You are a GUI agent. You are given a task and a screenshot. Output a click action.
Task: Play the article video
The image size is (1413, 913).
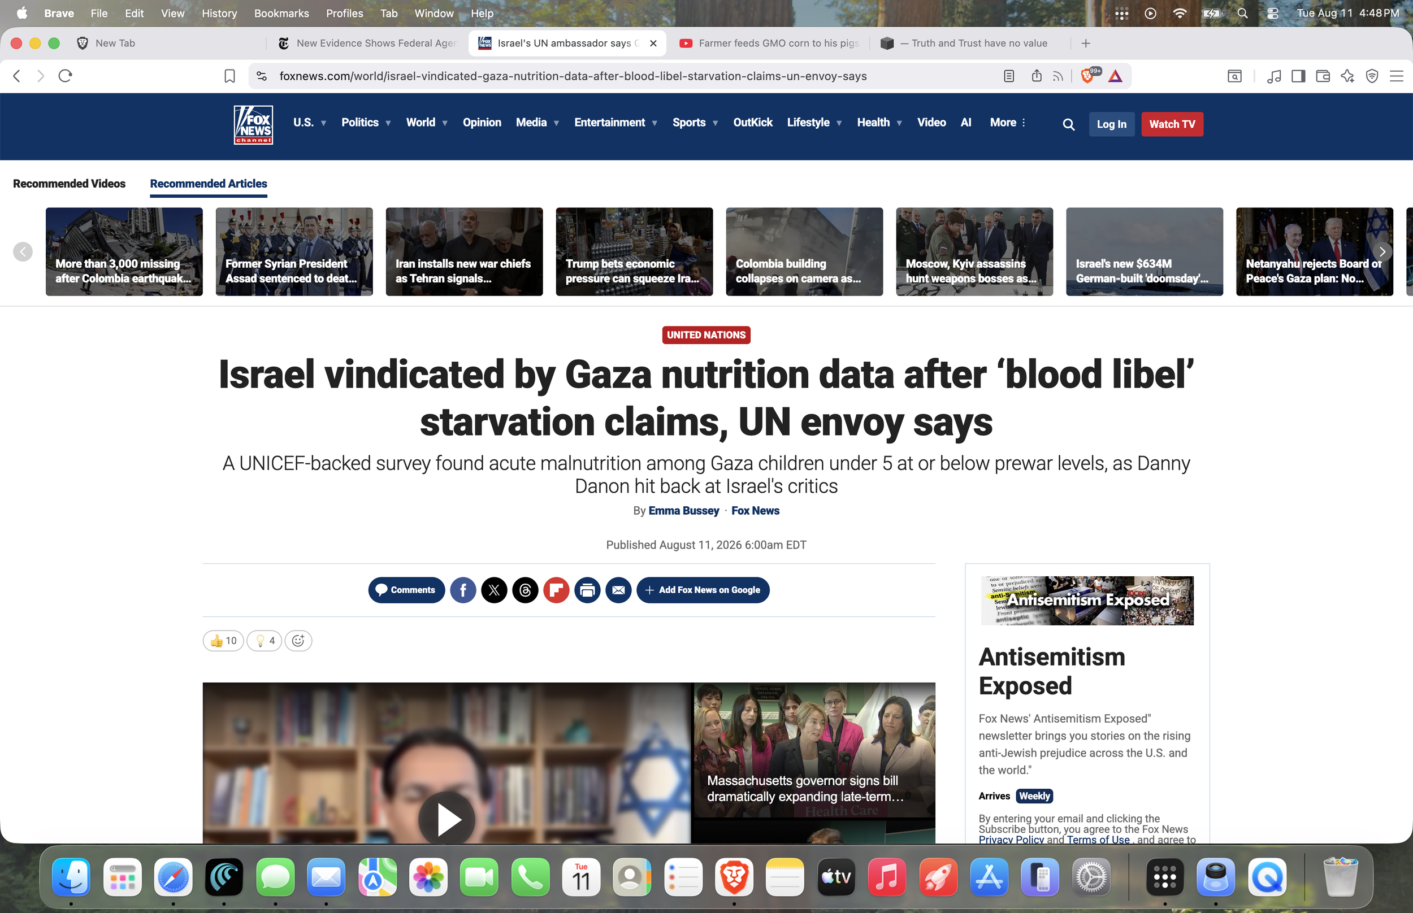(x=447, y=820)
